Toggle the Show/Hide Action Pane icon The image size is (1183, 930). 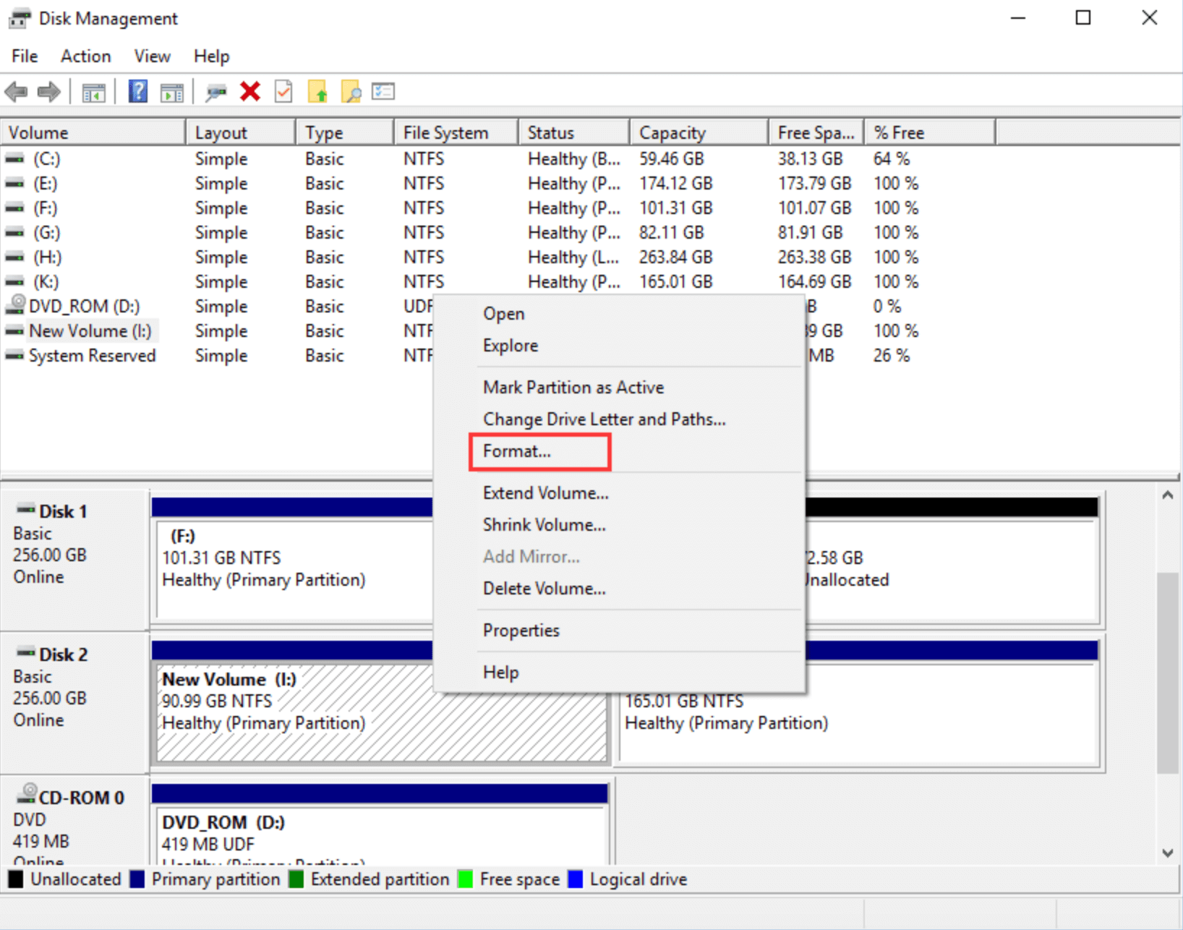171,91
